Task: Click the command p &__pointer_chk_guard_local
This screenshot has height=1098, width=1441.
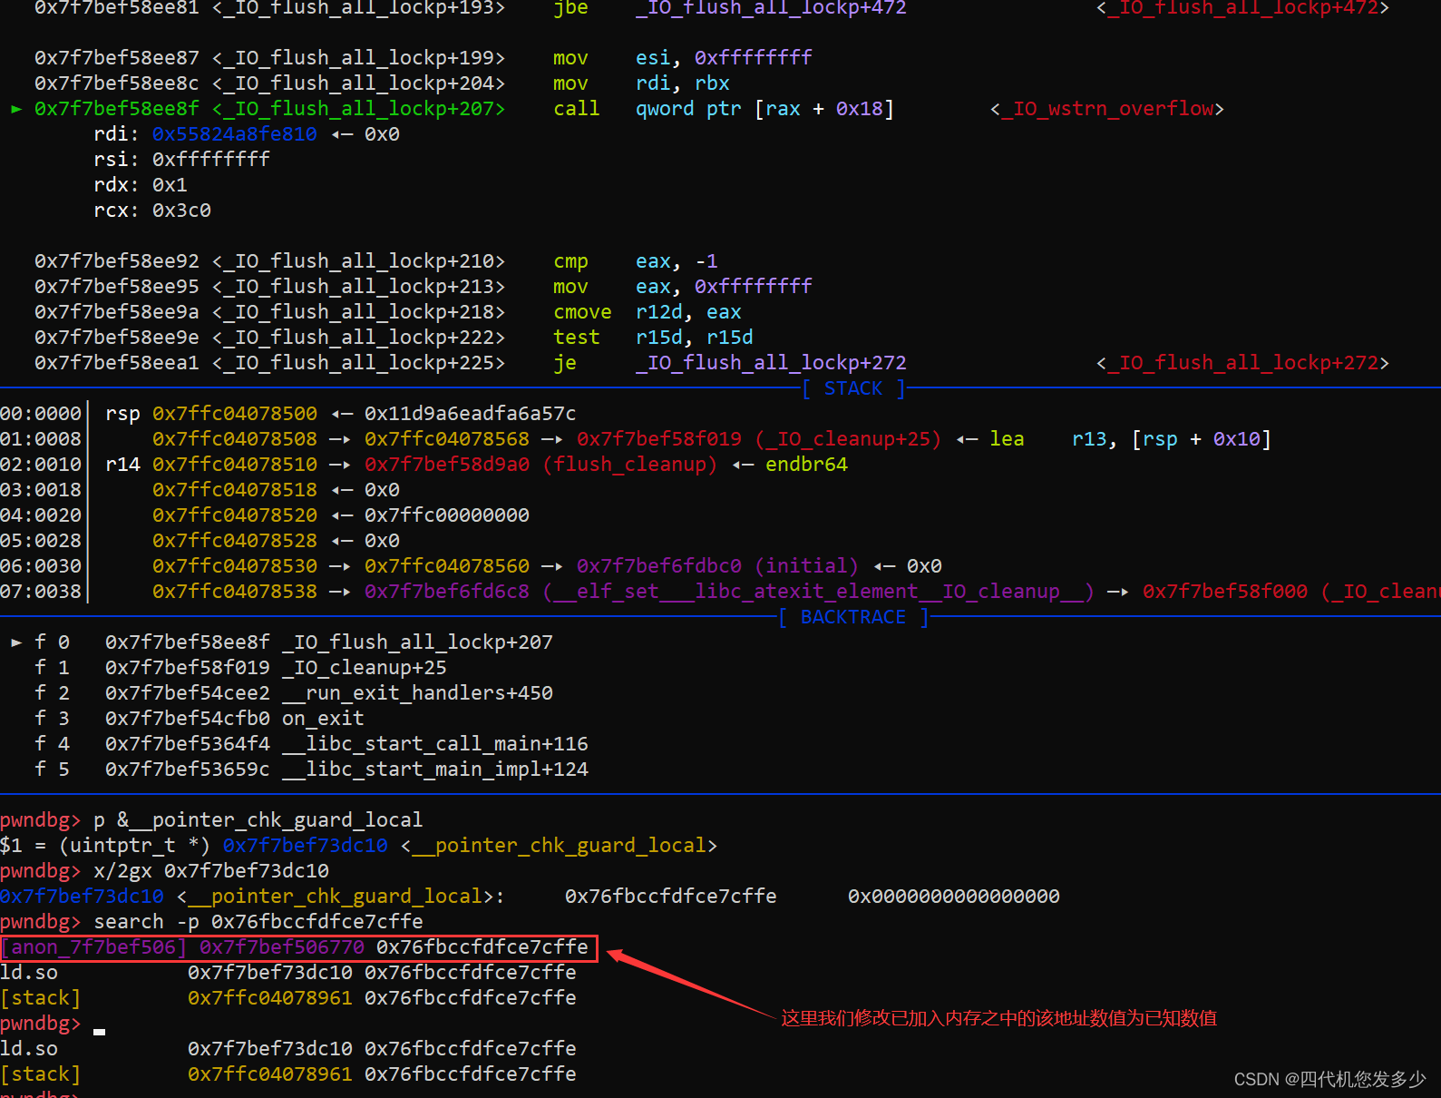Action: point(258,820)
